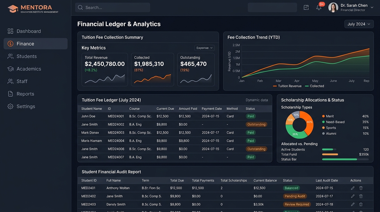Image resolution: width=380 pixels, height=212 pixels.
Task: Click the Tuition Revenue chart legend
Action: point(287,86)
